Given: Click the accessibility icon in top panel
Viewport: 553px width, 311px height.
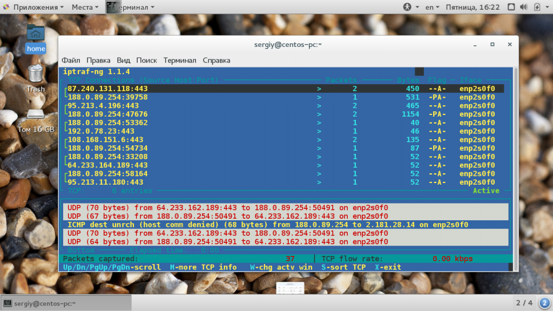Looking at the screenshot, I should (407, 7).
